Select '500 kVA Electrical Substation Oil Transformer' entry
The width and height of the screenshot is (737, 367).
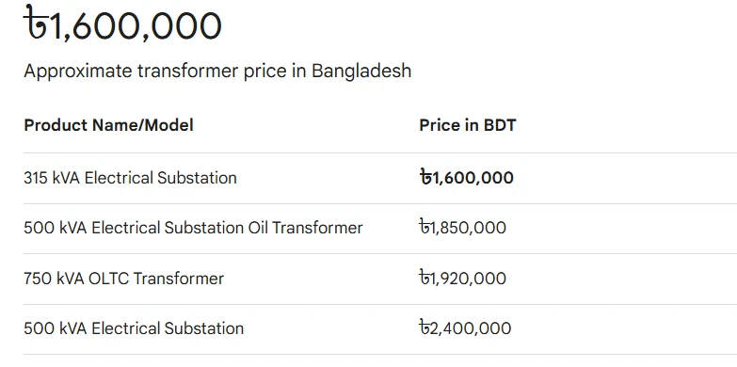(193, 228)
